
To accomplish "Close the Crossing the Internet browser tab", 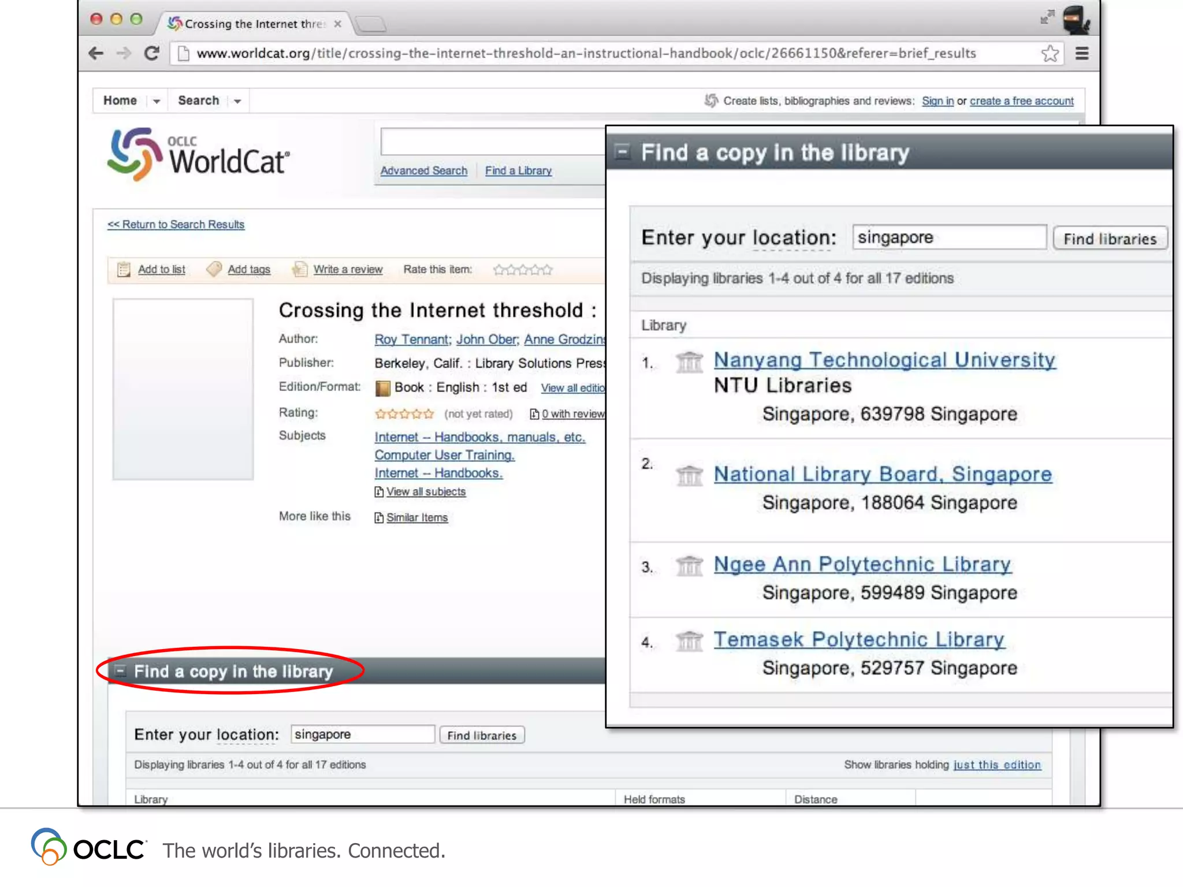I will (x=338, y=24).
